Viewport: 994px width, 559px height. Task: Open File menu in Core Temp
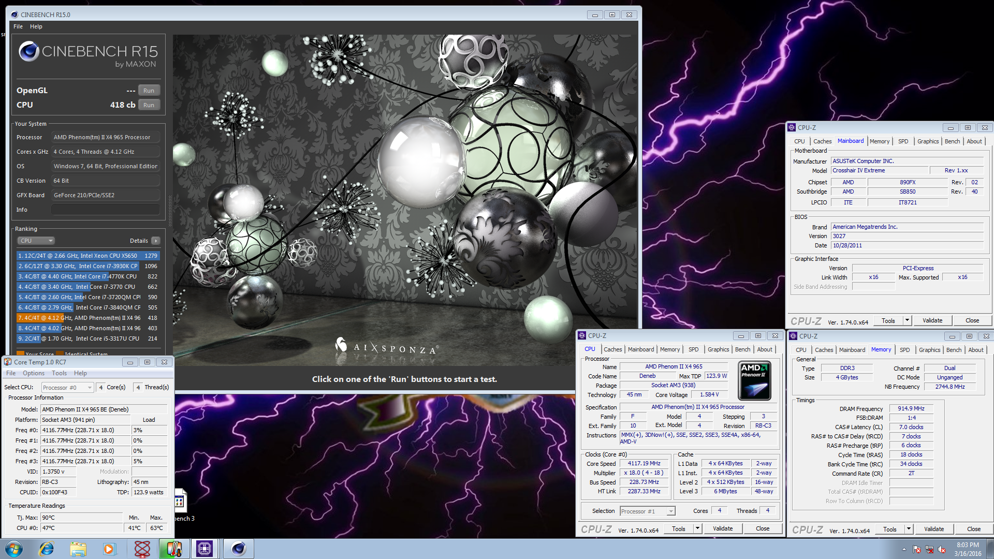point(11,373)
